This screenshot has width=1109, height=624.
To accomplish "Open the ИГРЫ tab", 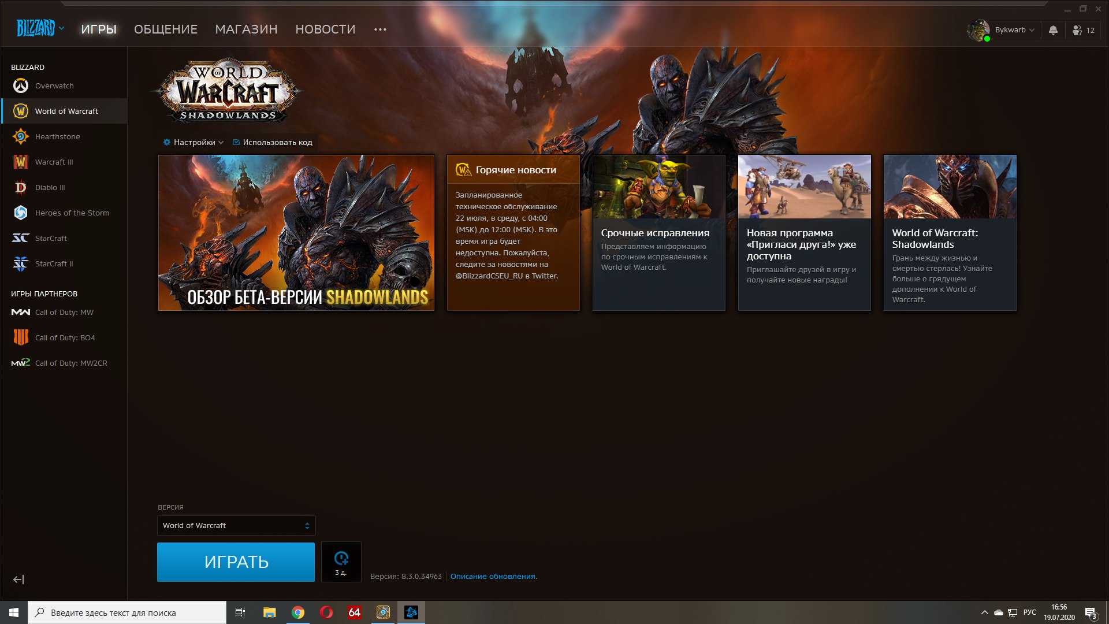I will point(99,29).
